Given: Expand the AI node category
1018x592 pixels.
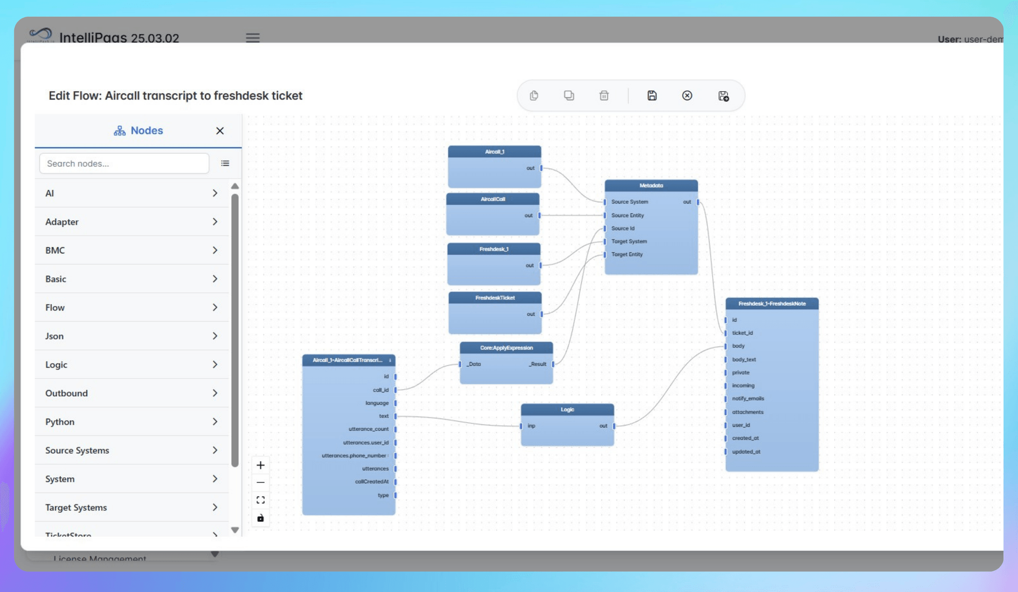Looking at the screenshot, I should 131,193.
